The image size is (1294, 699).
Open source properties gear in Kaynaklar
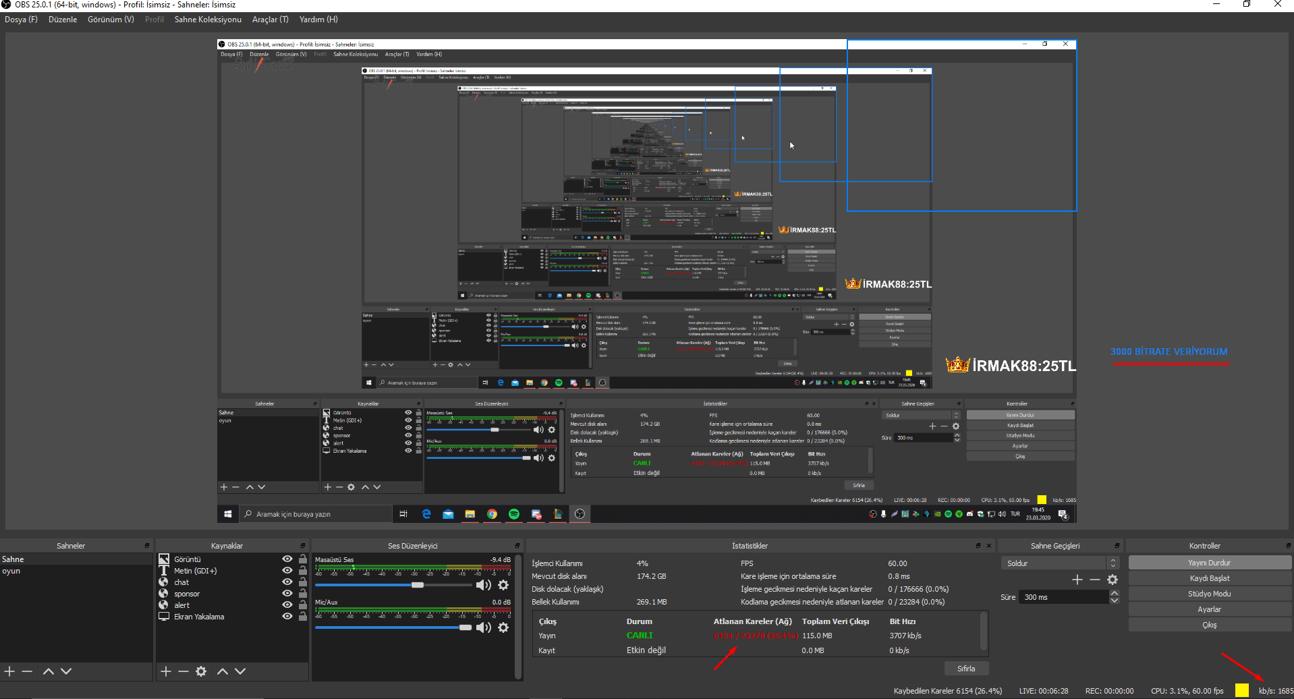(201, 671)
